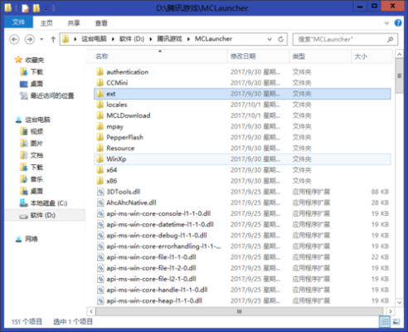Click 这台电脑 in the address breadcrumb

click(94, 39)
